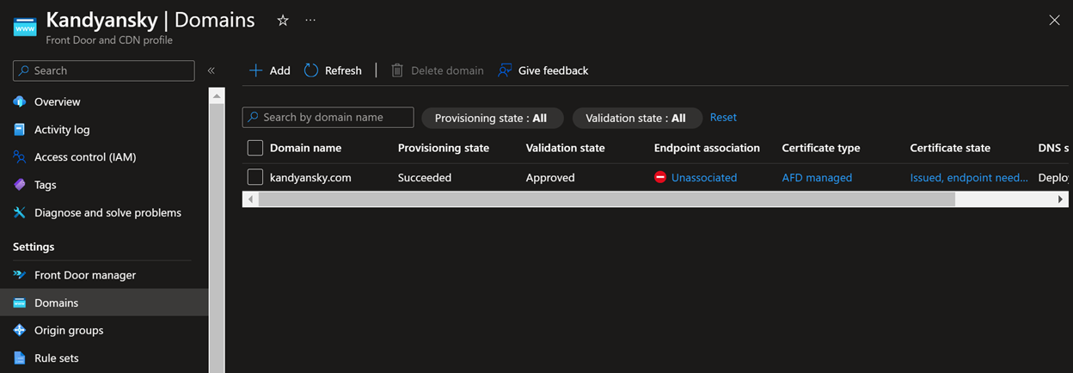Favorite this page with the star icon
1073x373 pixels.
[x=283, y=21]
